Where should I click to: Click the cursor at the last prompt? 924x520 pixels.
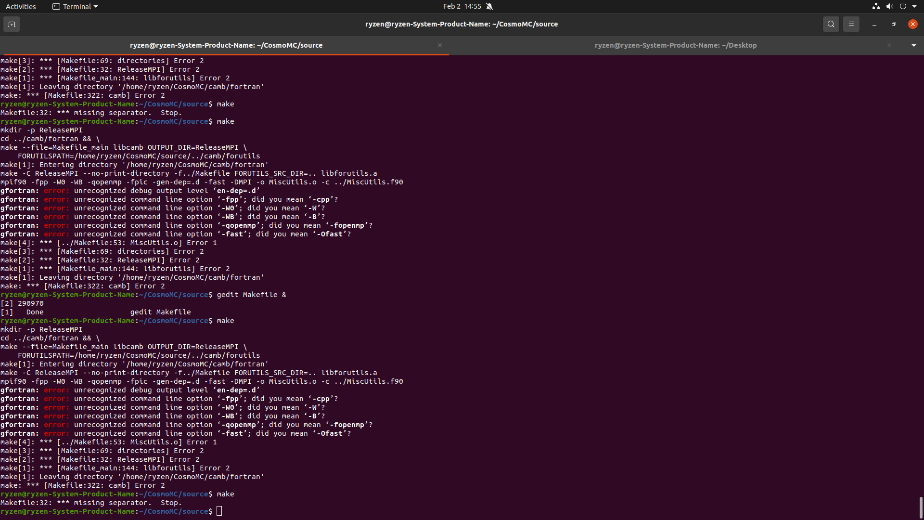click(219, 511)
